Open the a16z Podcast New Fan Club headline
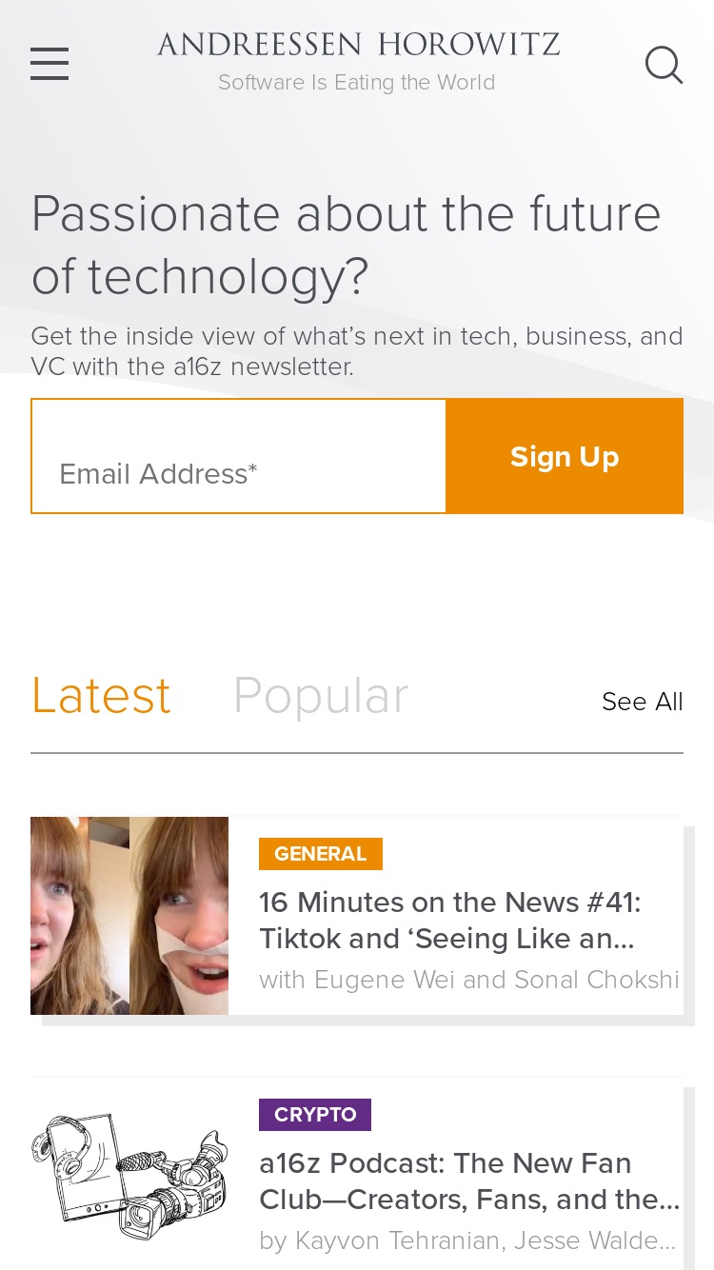714x1270 pixels. [x=469, y=1181]
